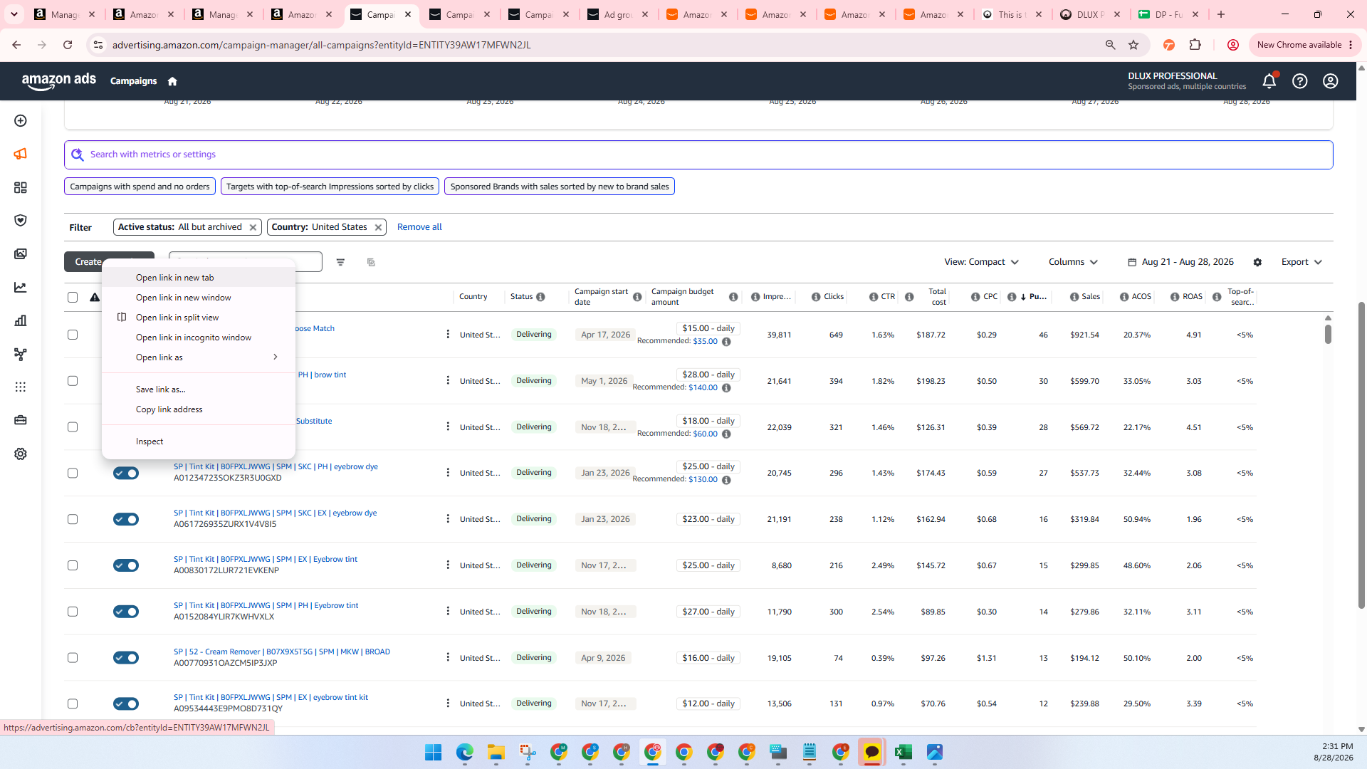Remove the Country United States filter chip

coord(378,227)
